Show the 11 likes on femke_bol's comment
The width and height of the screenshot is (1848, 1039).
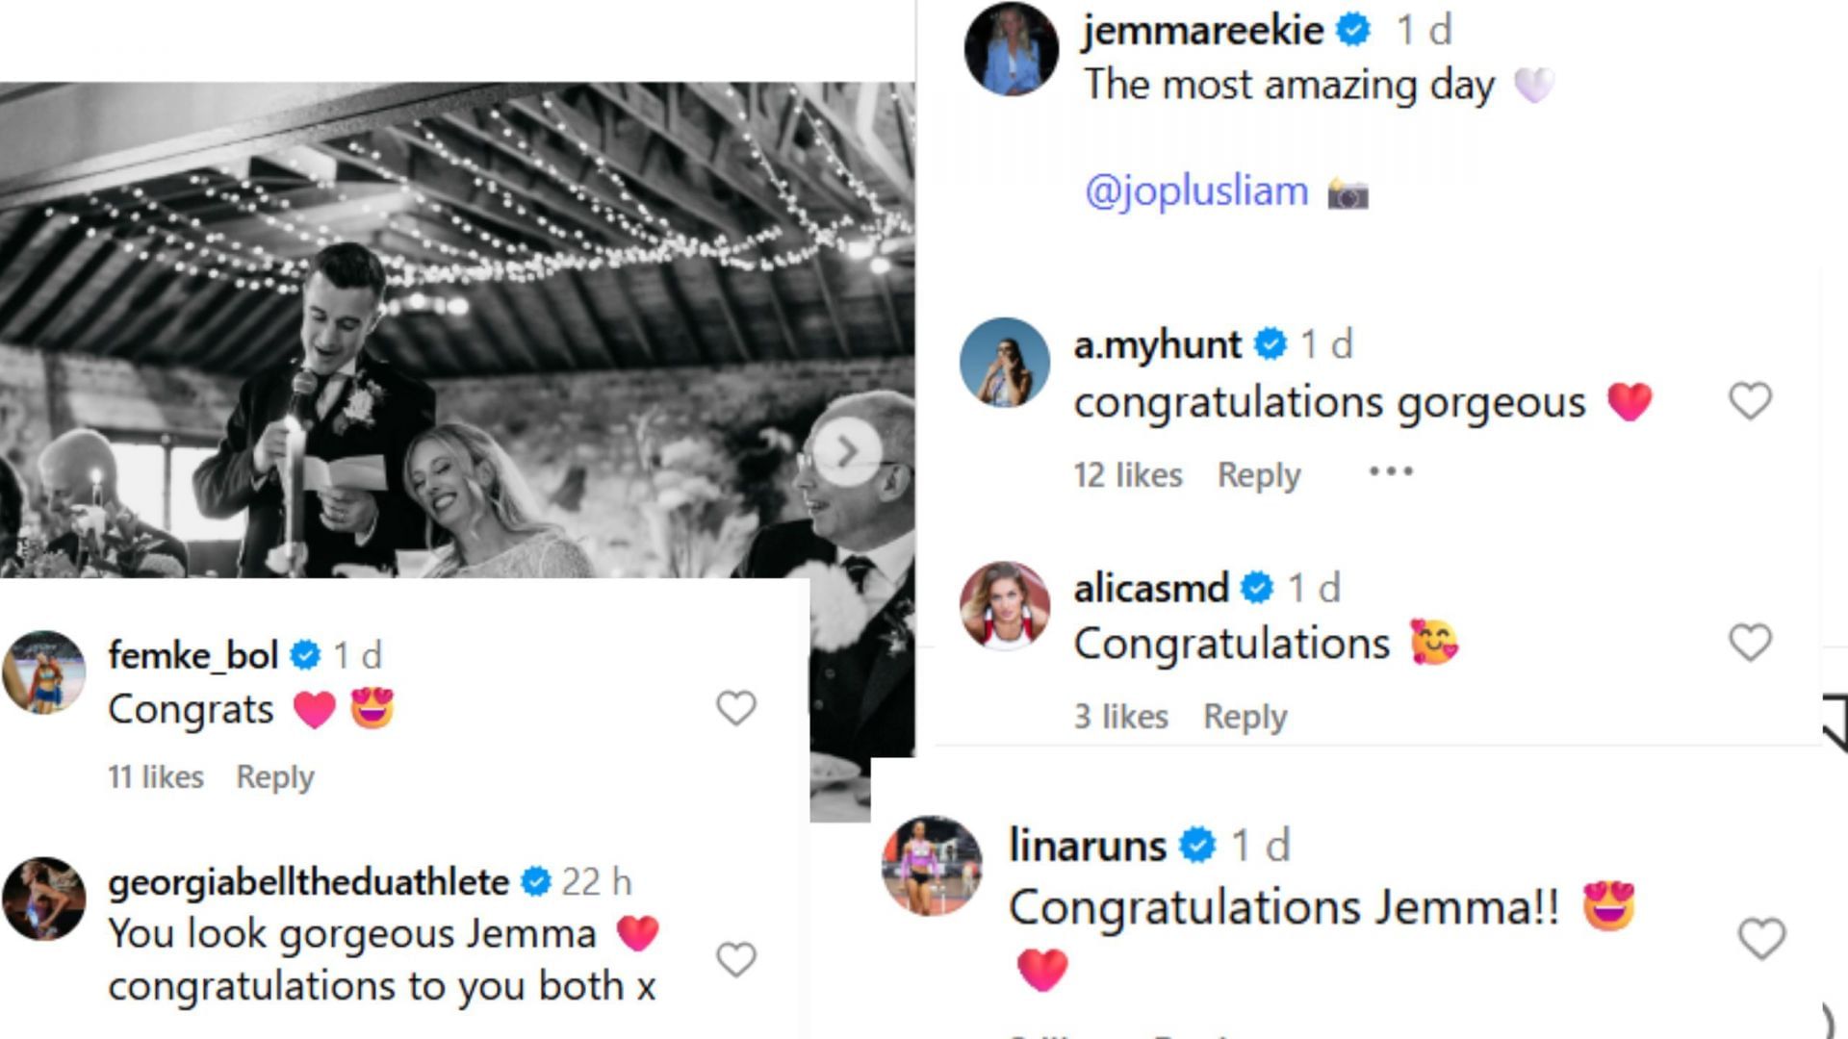click(x=156, y=777)
